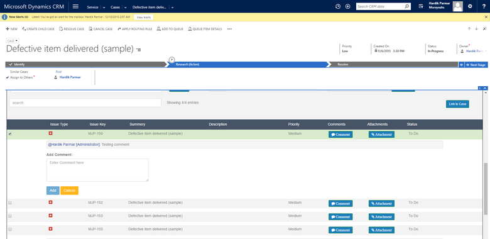Open the user profile avatar
This screenshot has width=490, height=239.
click(x=458, y=6)
